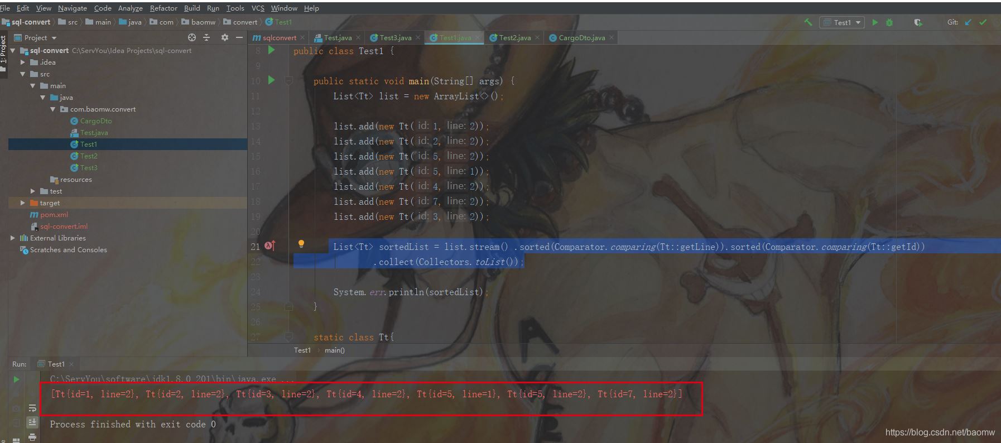Start debugging with the green bug icon
The image size is (1001, 443).
click(889, 22)
